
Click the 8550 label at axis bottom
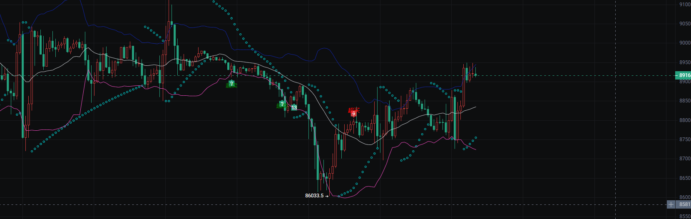point(685,216)
